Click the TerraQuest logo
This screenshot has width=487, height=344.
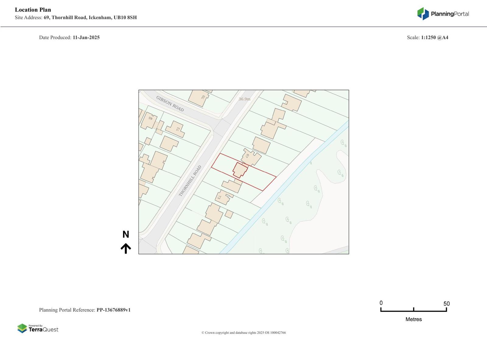[x=38, y=328]
